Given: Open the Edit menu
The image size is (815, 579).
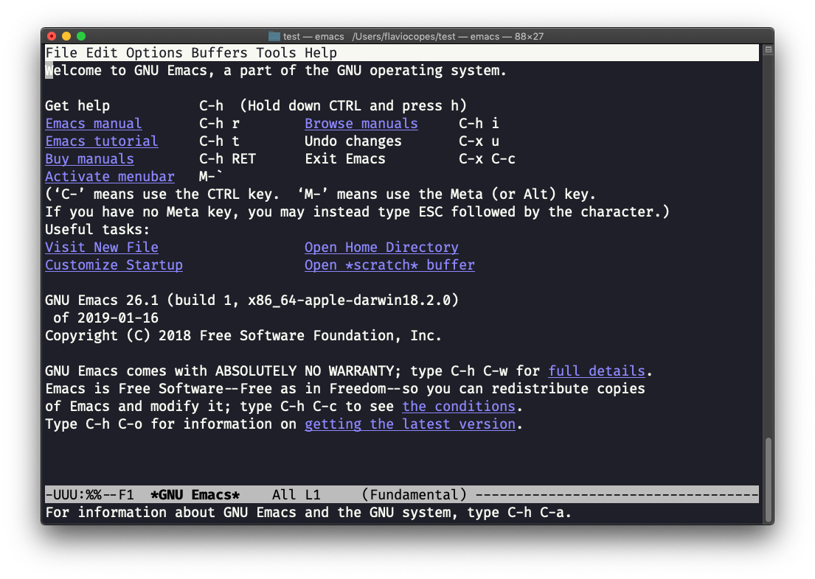Looking at the screenshot, I should [x=102, y=53].
